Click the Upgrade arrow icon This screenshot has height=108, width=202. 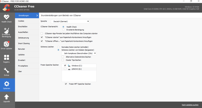[7, 97]
